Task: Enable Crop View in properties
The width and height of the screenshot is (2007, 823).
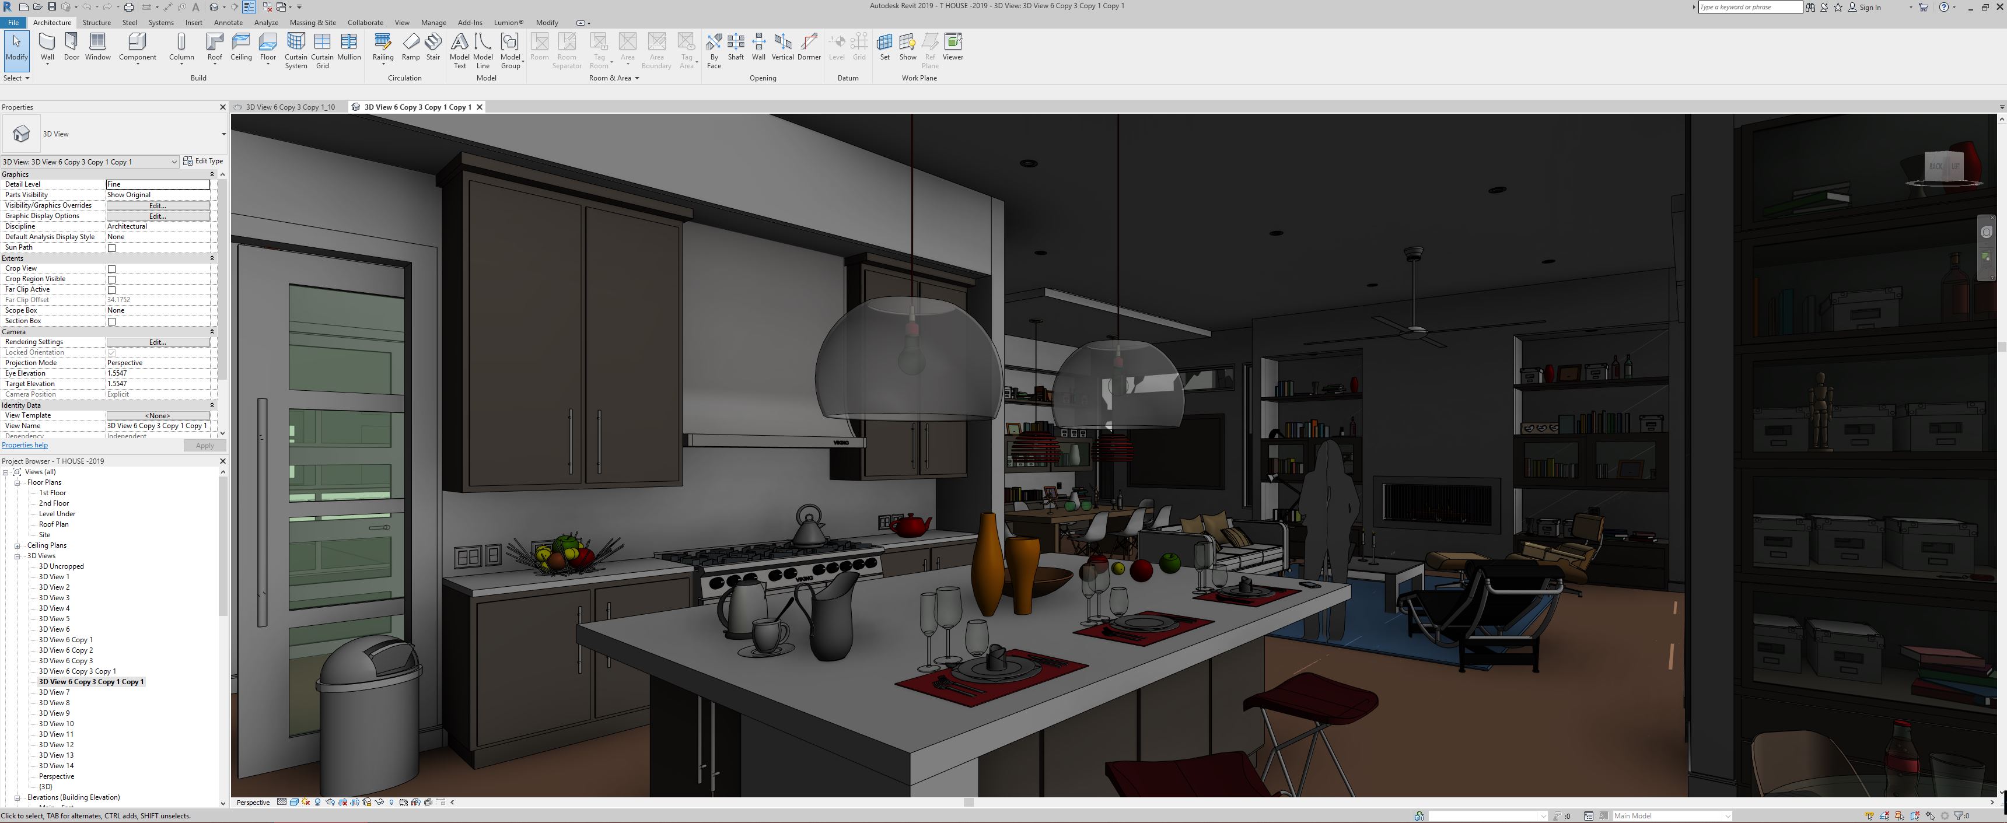Action: click(x=111, y=269)
